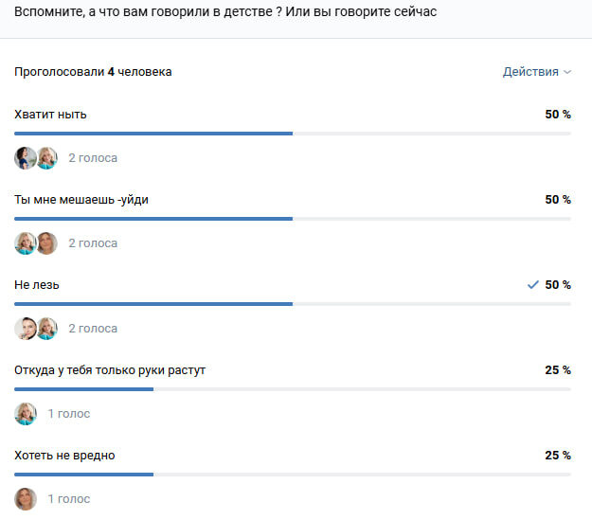Open voter avatar under 'Откуда у тебя только руки растут'
This screenshot has height=520, width=592.
(x=26, y=414)
